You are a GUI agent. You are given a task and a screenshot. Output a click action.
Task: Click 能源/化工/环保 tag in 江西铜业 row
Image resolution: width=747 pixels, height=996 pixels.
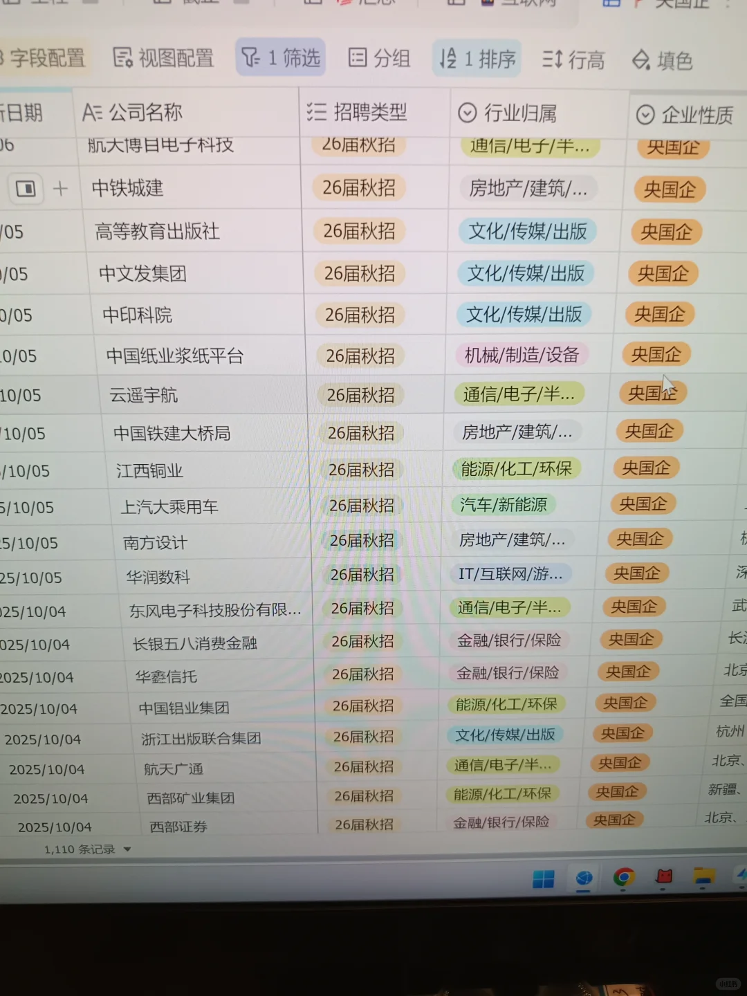516,468
